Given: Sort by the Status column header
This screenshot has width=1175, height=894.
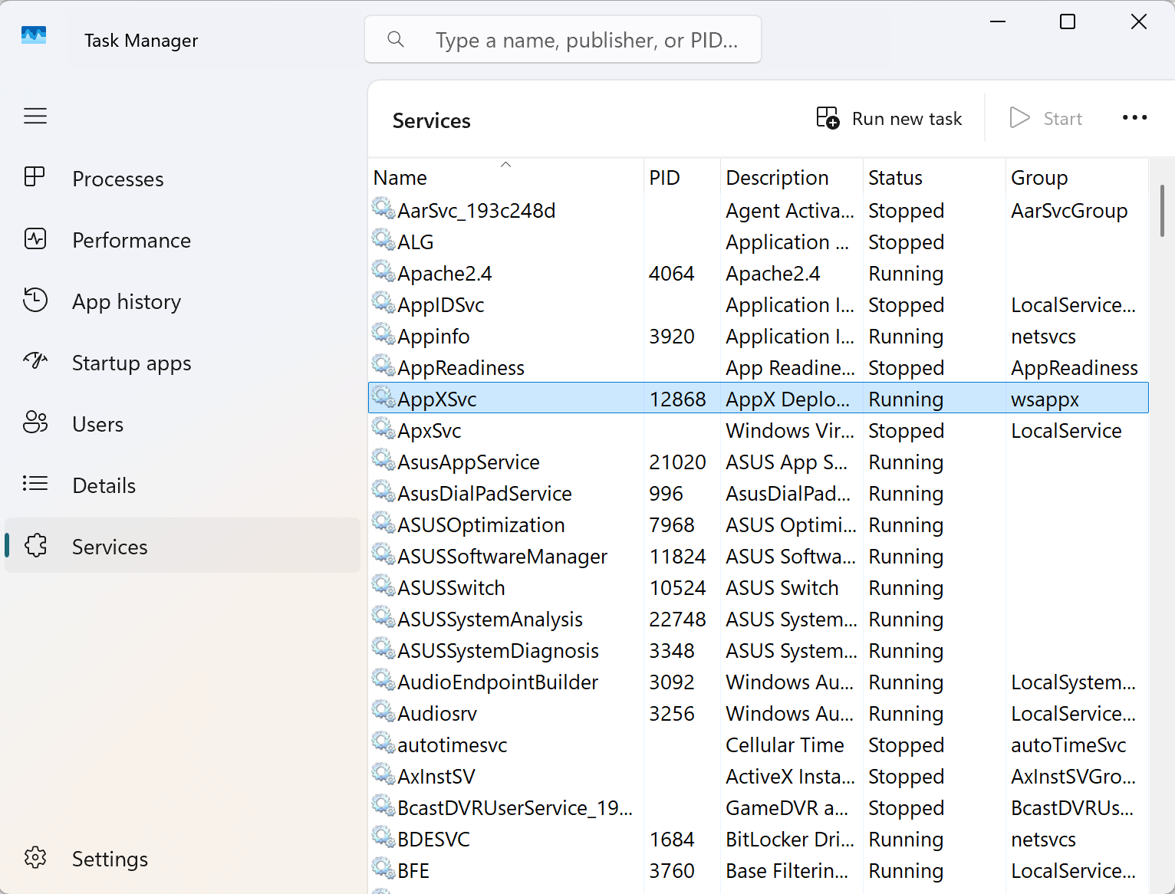Looking at the screenshot, I should click(x=934, y=178).
